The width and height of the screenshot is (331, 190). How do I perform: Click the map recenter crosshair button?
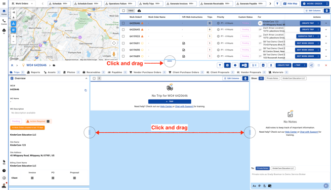coord(114,43)
